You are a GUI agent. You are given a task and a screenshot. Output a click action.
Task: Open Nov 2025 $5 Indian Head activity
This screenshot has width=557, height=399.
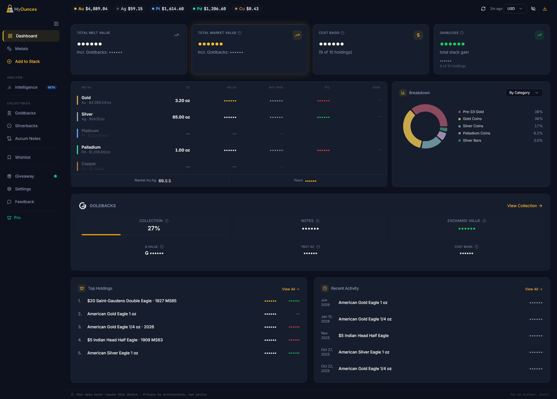[x=432, y=336]
